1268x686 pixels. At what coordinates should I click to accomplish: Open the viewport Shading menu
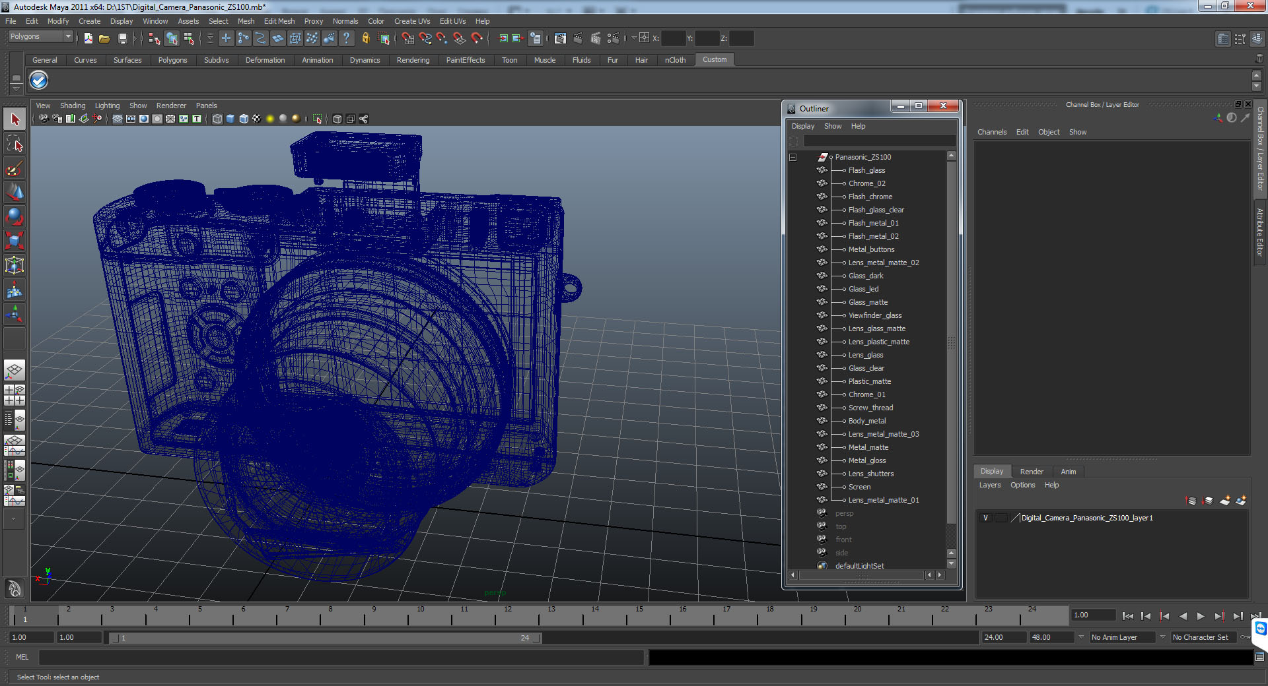(73, 106)
